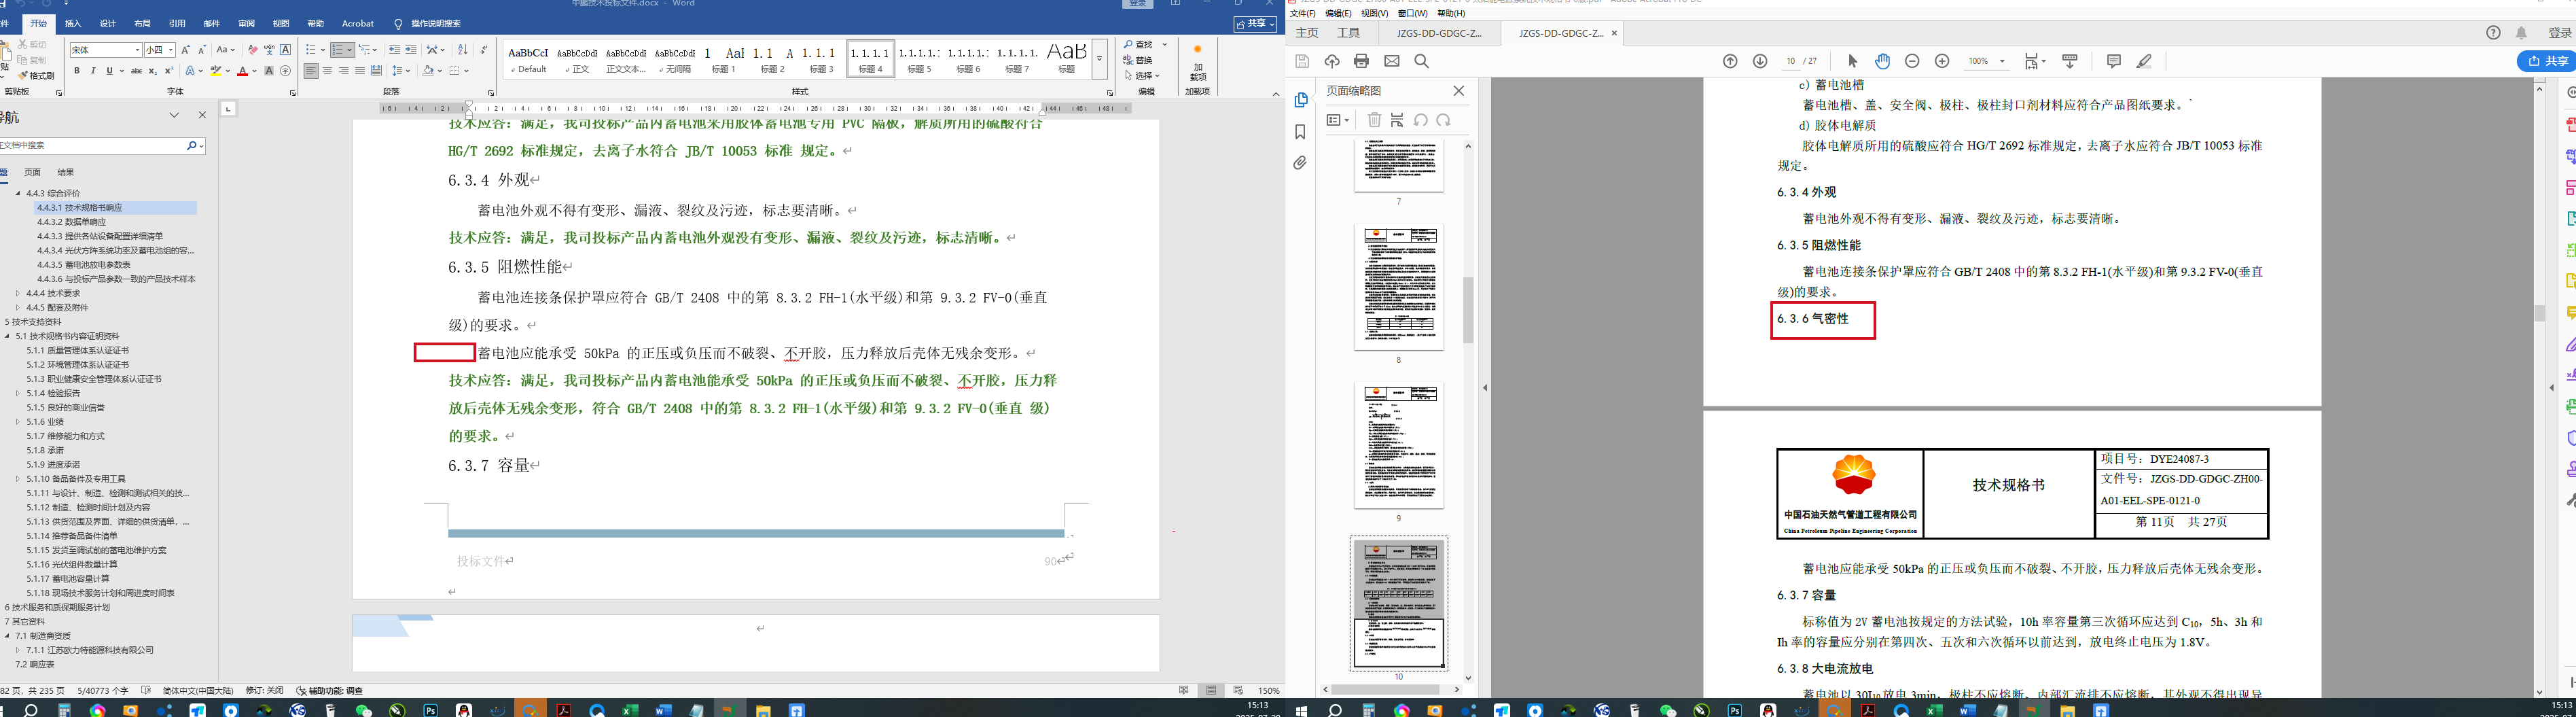
Task: Open Acrobat 文件(F) menu
Action: [x=1303, y=14]
